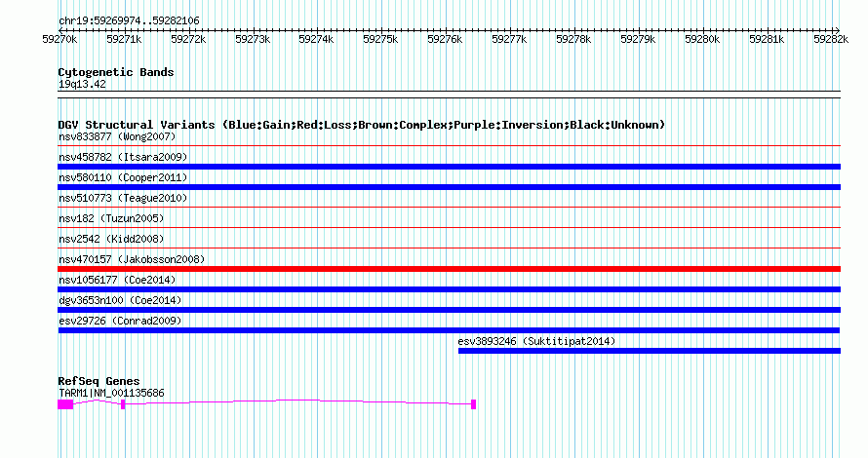Click the nsv2542 (Kidd2008) label
Viewport: 868px width, 458px height.
(x=111, y=239)
